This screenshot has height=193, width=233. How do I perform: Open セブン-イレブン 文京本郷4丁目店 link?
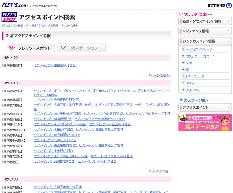[112, 156]
